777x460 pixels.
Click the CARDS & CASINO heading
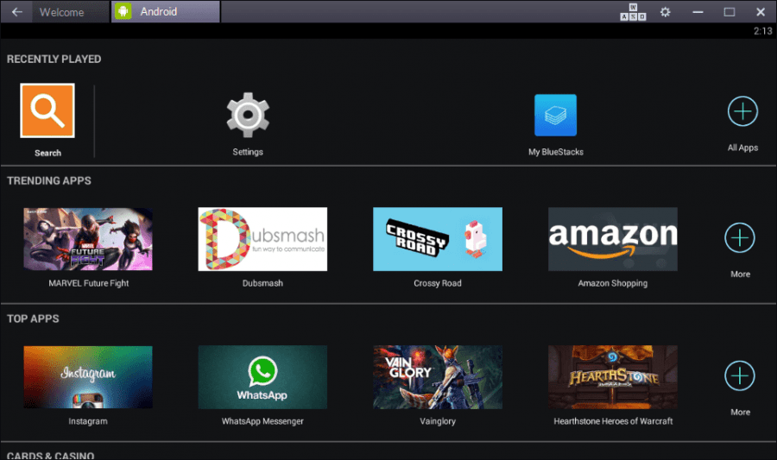tap(51, 455)
